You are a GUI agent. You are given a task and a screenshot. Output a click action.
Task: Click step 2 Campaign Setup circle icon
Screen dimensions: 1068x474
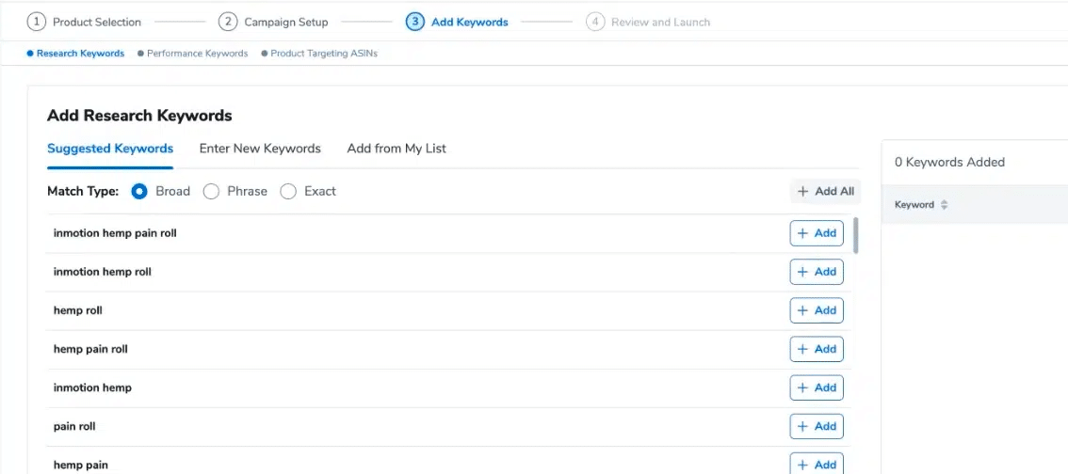tap(228, 22)
